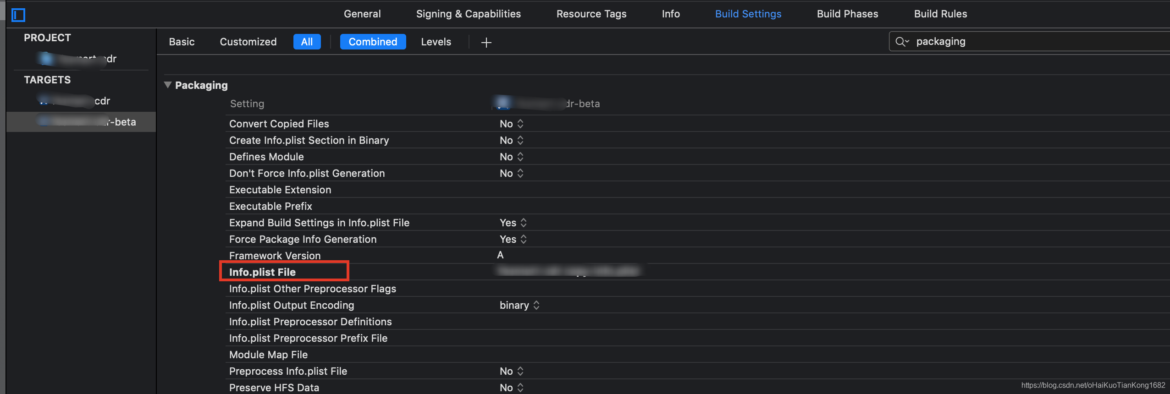The height and width of the screenshot is (394, 1170).
Task: Show Basic build settings
Action: click(182, 42)
